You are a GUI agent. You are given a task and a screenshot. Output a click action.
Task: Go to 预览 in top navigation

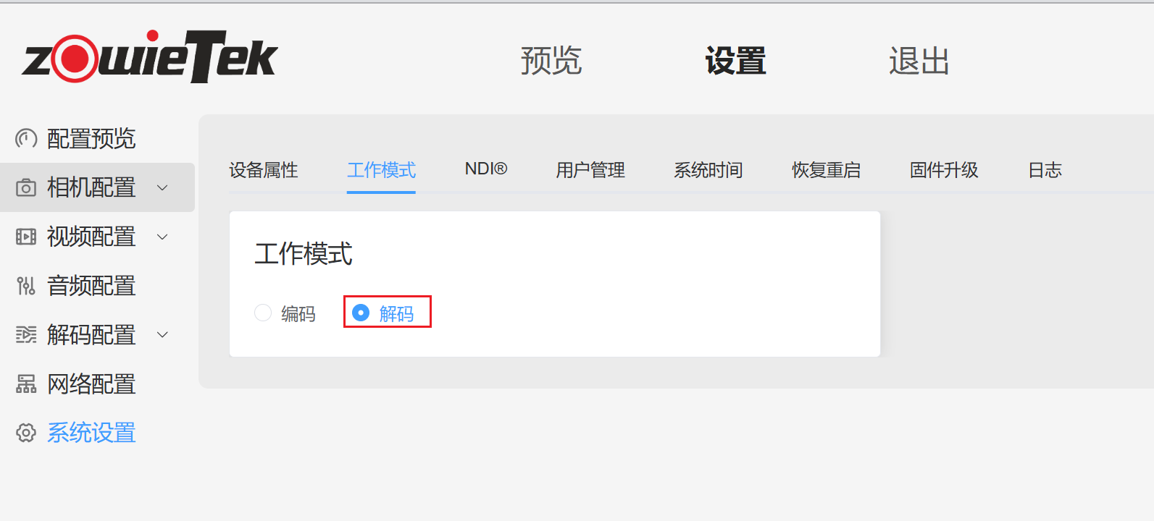pos(551,61)
